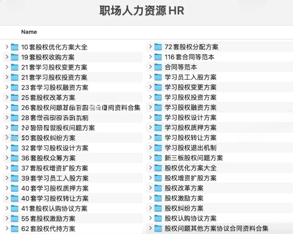Click folder icon beside 学习股权质押方案
The image size is (293, 234).
tap(158, 128)
